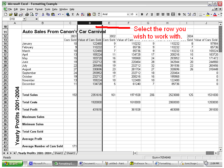Click the Merge and Center icon

(x=173, y=15)
